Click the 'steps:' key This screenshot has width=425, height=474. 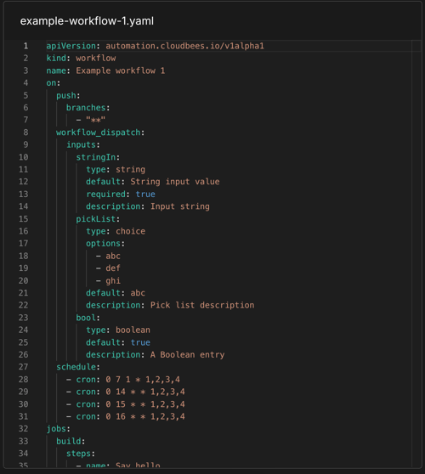click(x=81, y=454)
